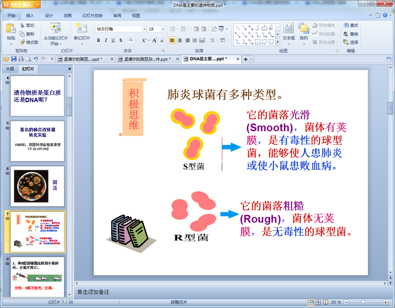Viewport: 395px width, 308px height.
Task: Click the increase font size icon
Action: coord(154,40)
